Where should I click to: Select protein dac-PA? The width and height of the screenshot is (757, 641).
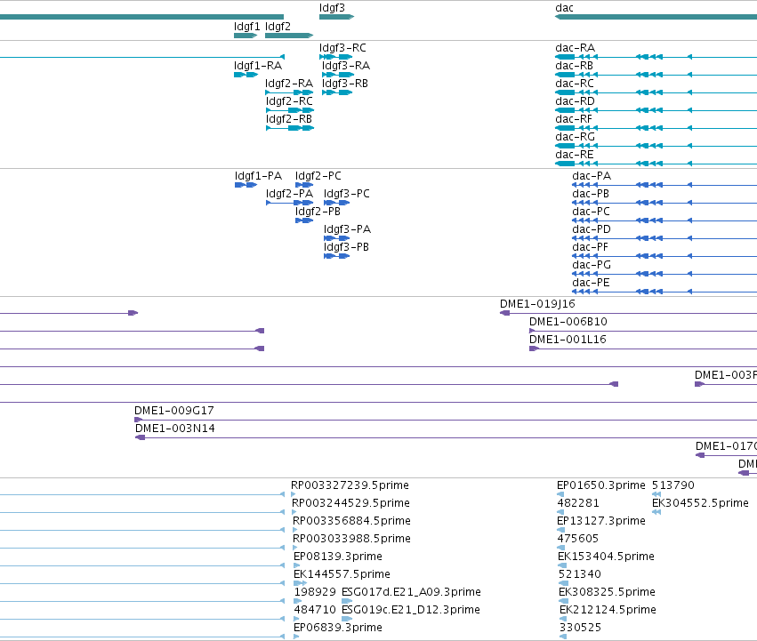pos(664,185)
